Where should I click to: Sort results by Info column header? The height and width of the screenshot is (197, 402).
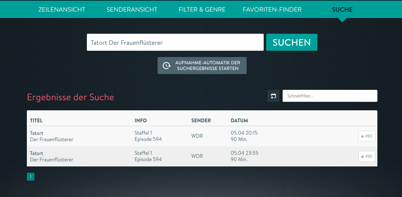click(141, 120)
